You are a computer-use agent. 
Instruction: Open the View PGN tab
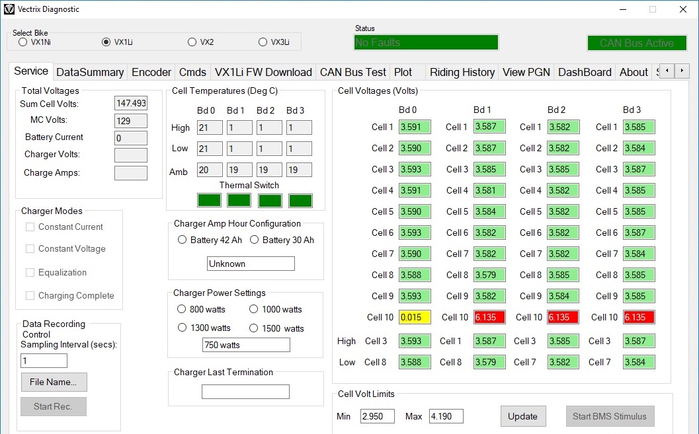pyautogui.click(x=526, y=72)
